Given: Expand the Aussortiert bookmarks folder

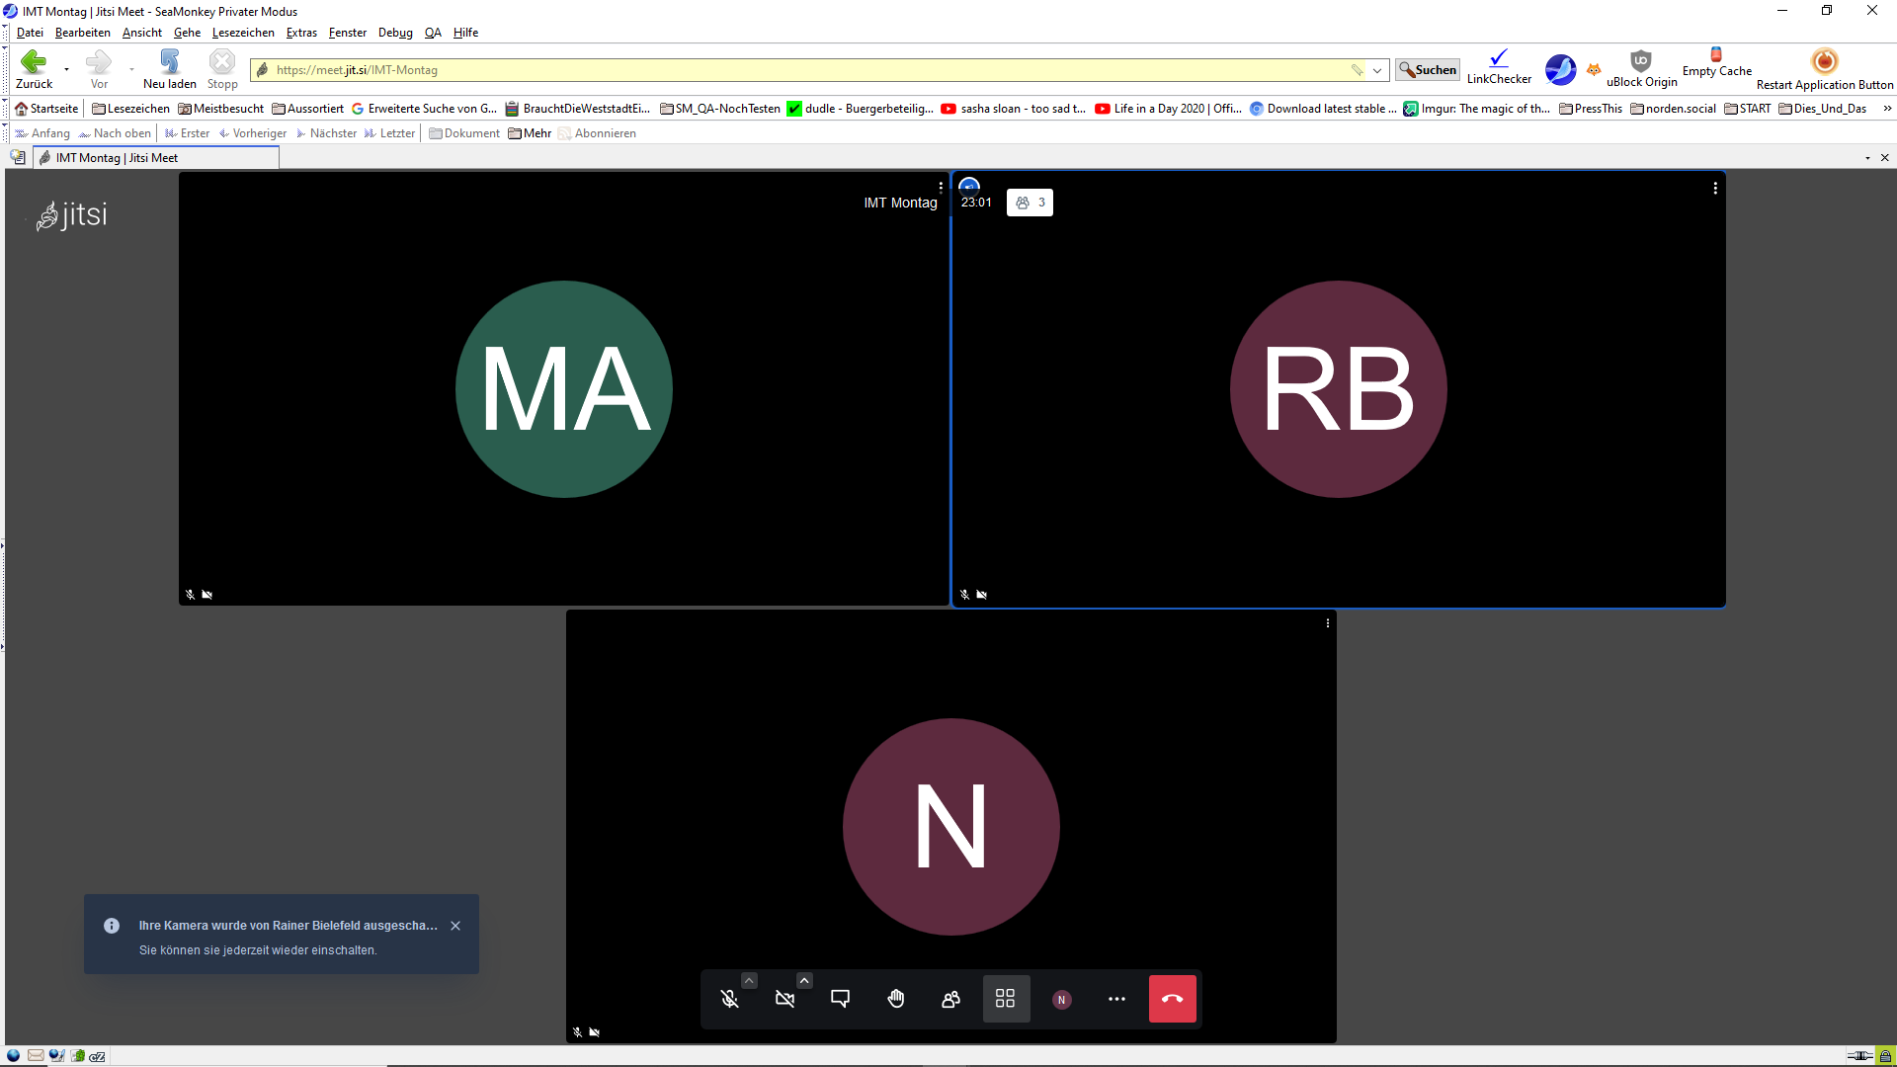Looking at the screenshot, I should click(308, 109).
